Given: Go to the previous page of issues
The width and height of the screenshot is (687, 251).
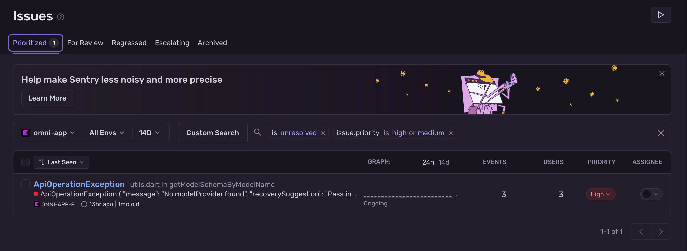Looking at the screenshot, I should coord(641,232).
